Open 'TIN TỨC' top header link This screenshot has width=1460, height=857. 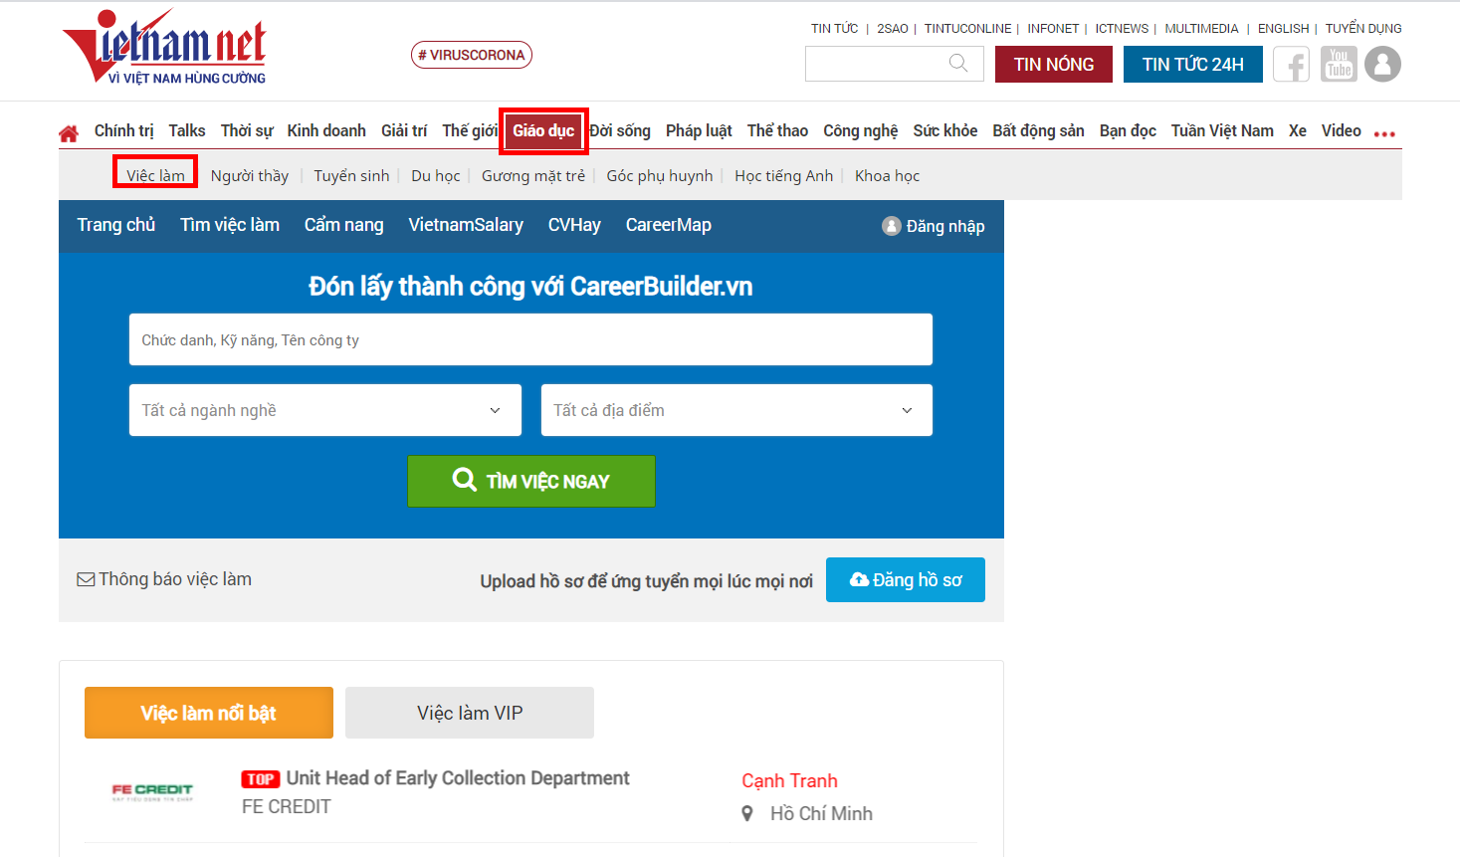pyautogui.click(x=834, y=28)
